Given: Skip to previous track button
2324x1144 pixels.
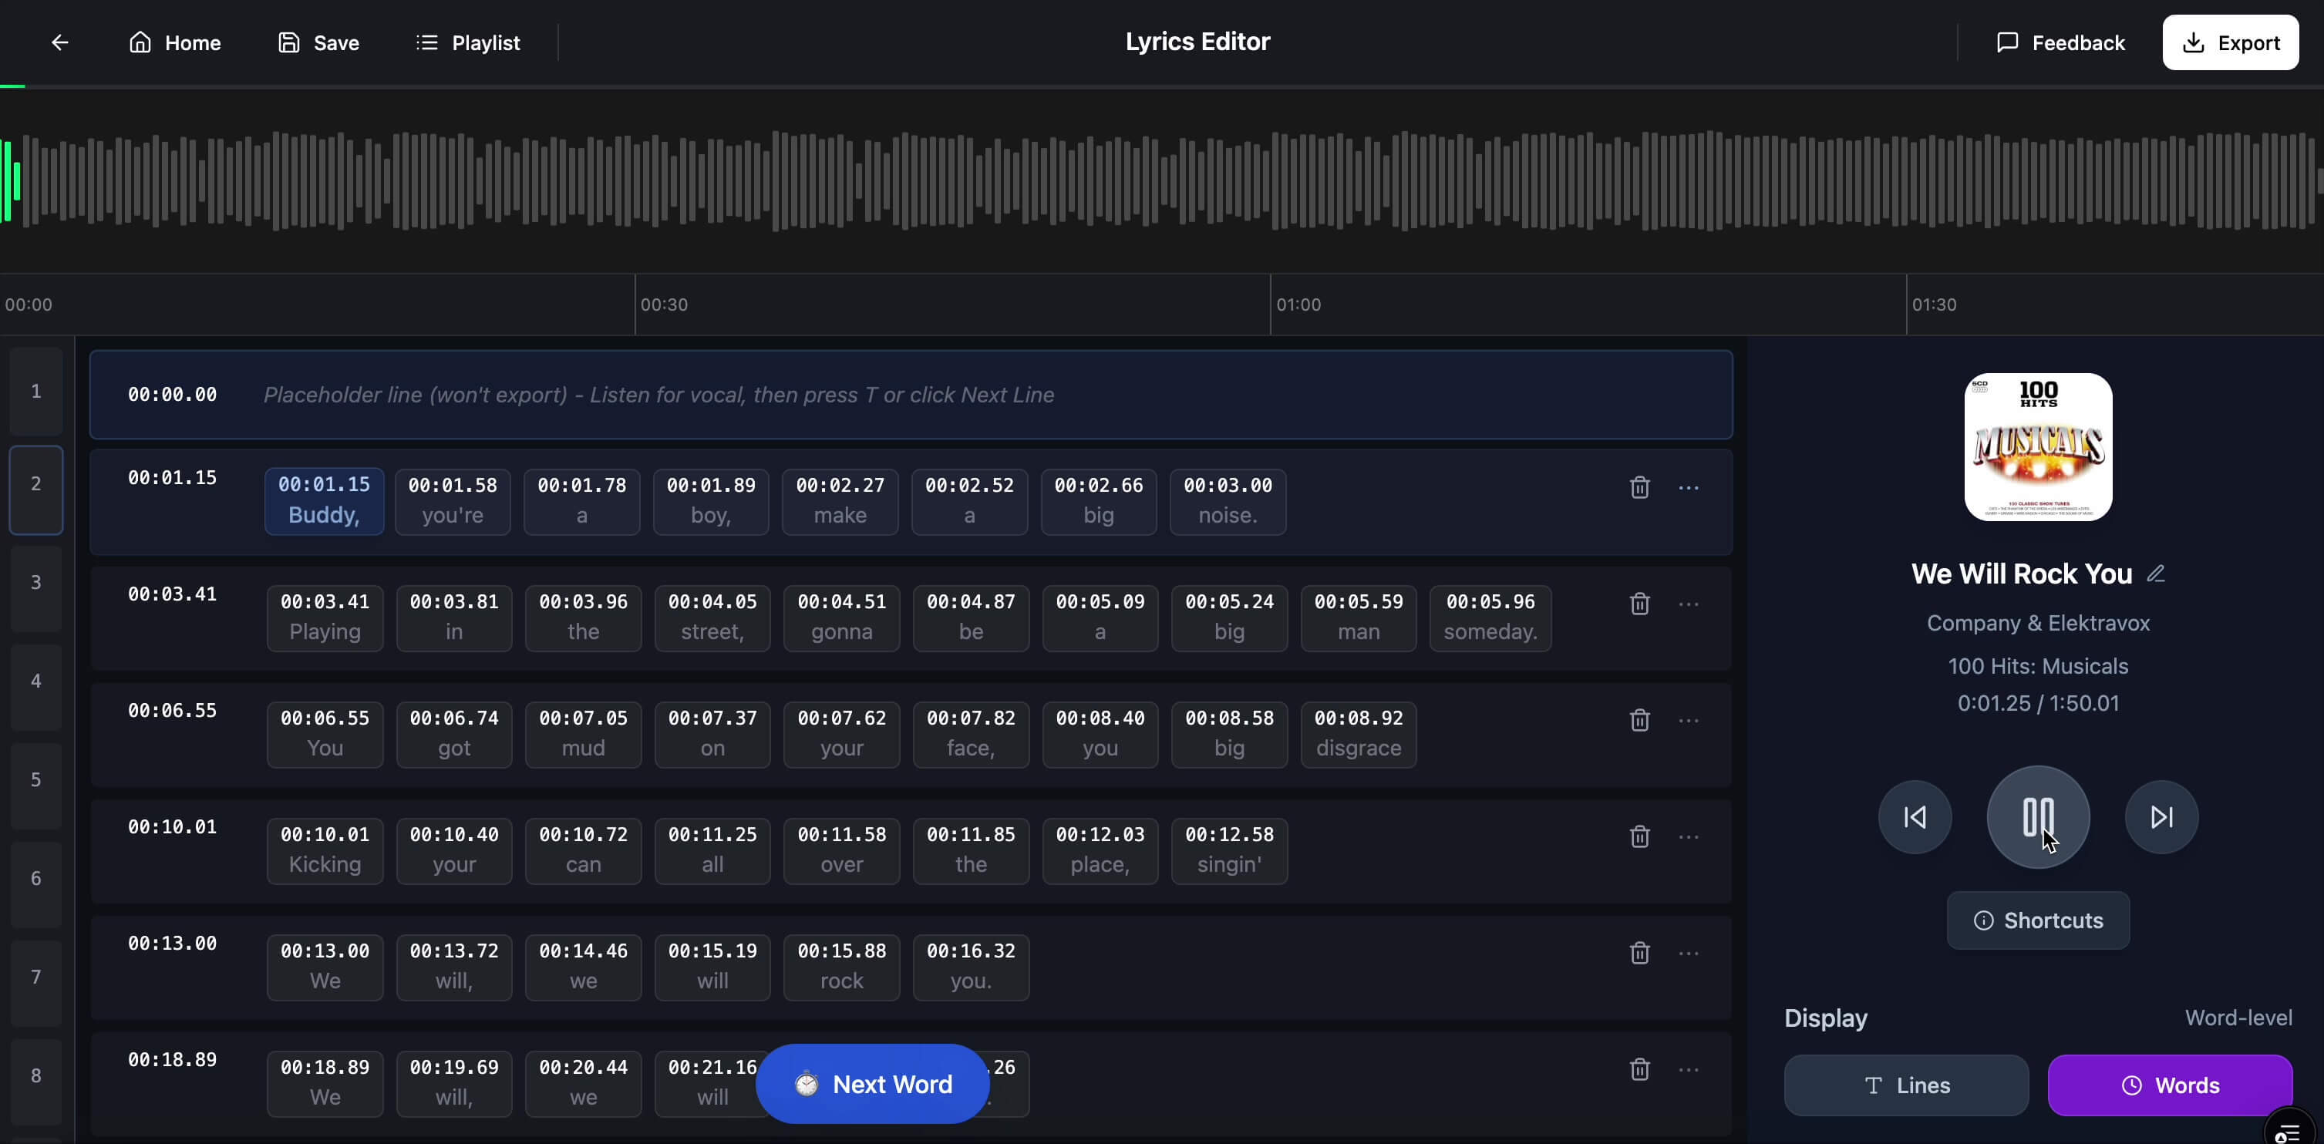Looking at the screenshot, I should point(1915,816).
